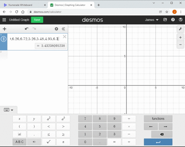Tap the number 8 key
The image size is (185, 147).
point(100,119)
